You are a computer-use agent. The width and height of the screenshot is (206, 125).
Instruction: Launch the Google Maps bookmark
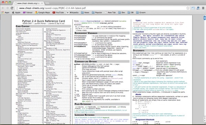[x=43, y=12]
